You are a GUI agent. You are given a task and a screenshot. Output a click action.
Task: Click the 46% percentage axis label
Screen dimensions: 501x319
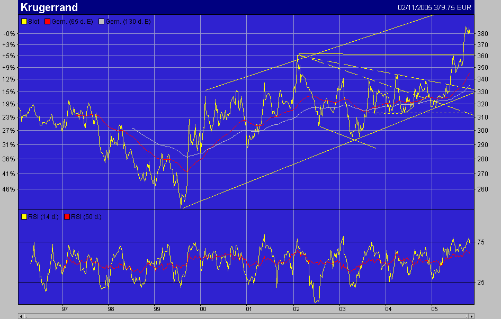pyautogui.click(x=9, y=189)
